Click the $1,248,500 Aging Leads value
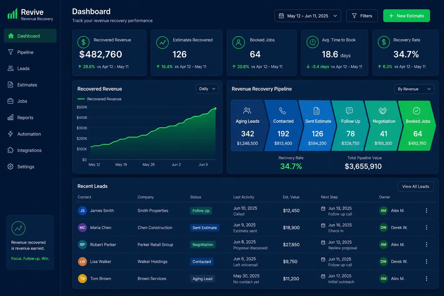 point(247,143)
